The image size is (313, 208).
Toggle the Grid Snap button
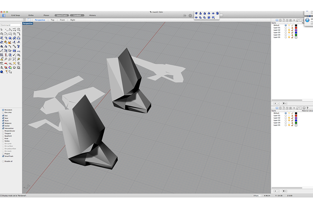(x=16, y=15)
